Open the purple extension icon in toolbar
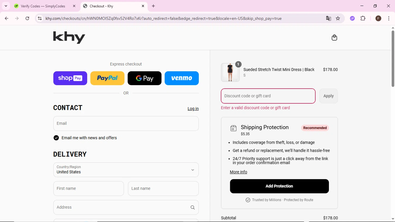Viewport: 395px width, 222px height. pos(352,18)
